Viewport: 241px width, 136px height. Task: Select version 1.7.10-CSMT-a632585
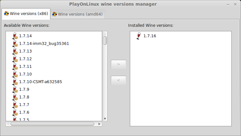pyautogui.click(x=41, y=82)
